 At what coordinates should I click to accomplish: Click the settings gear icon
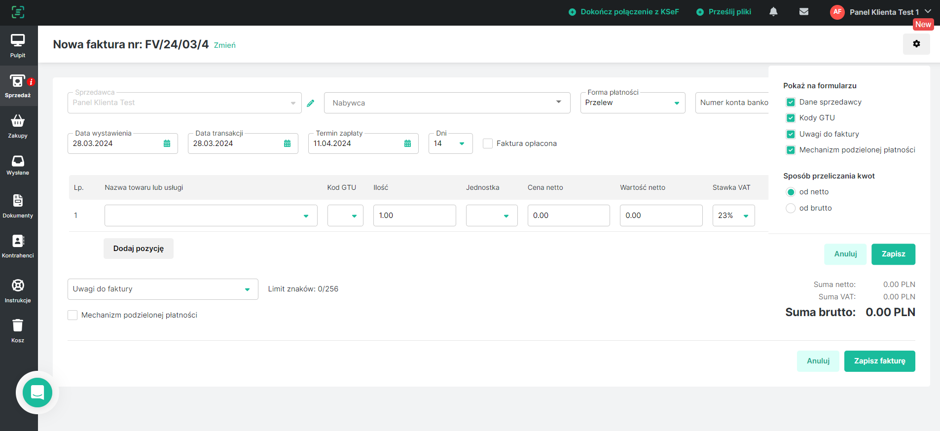pyautogui.click(x=916, y=44)
